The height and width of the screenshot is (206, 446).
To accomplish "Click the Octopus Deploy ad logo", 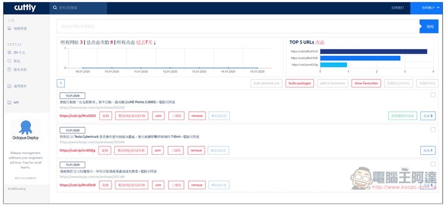I will 25,131.
